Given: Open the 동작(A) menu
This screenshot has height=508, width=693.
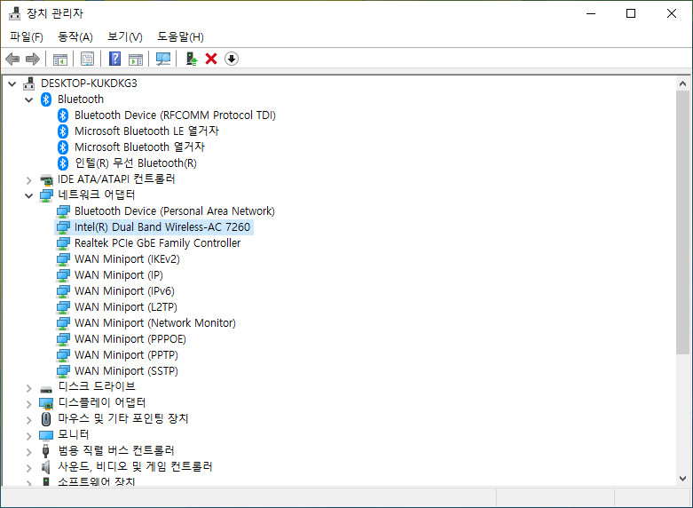Looking at the screenshot, I should coord(75,36).
